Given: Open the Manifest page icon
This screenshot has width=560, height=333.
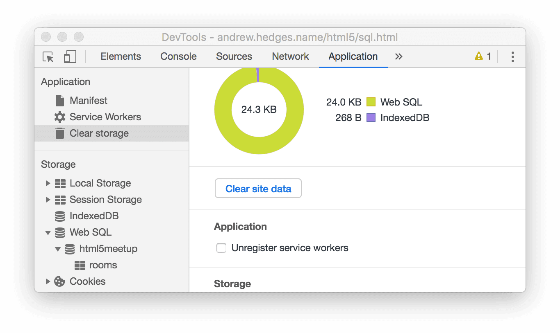Looking at the screenshot, I should click(59, 100).
